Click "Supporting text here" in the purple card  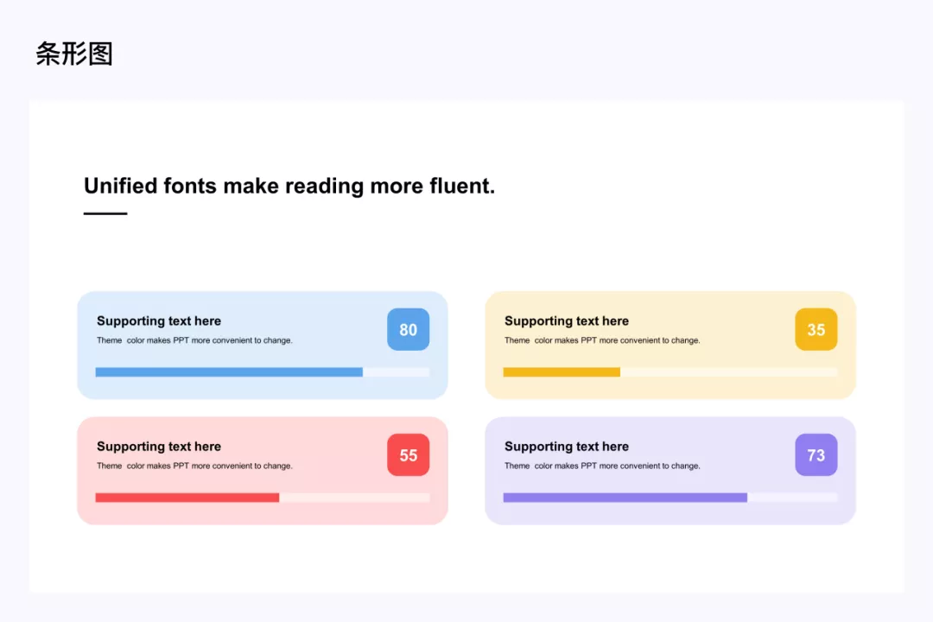click(x=567, y=447)
